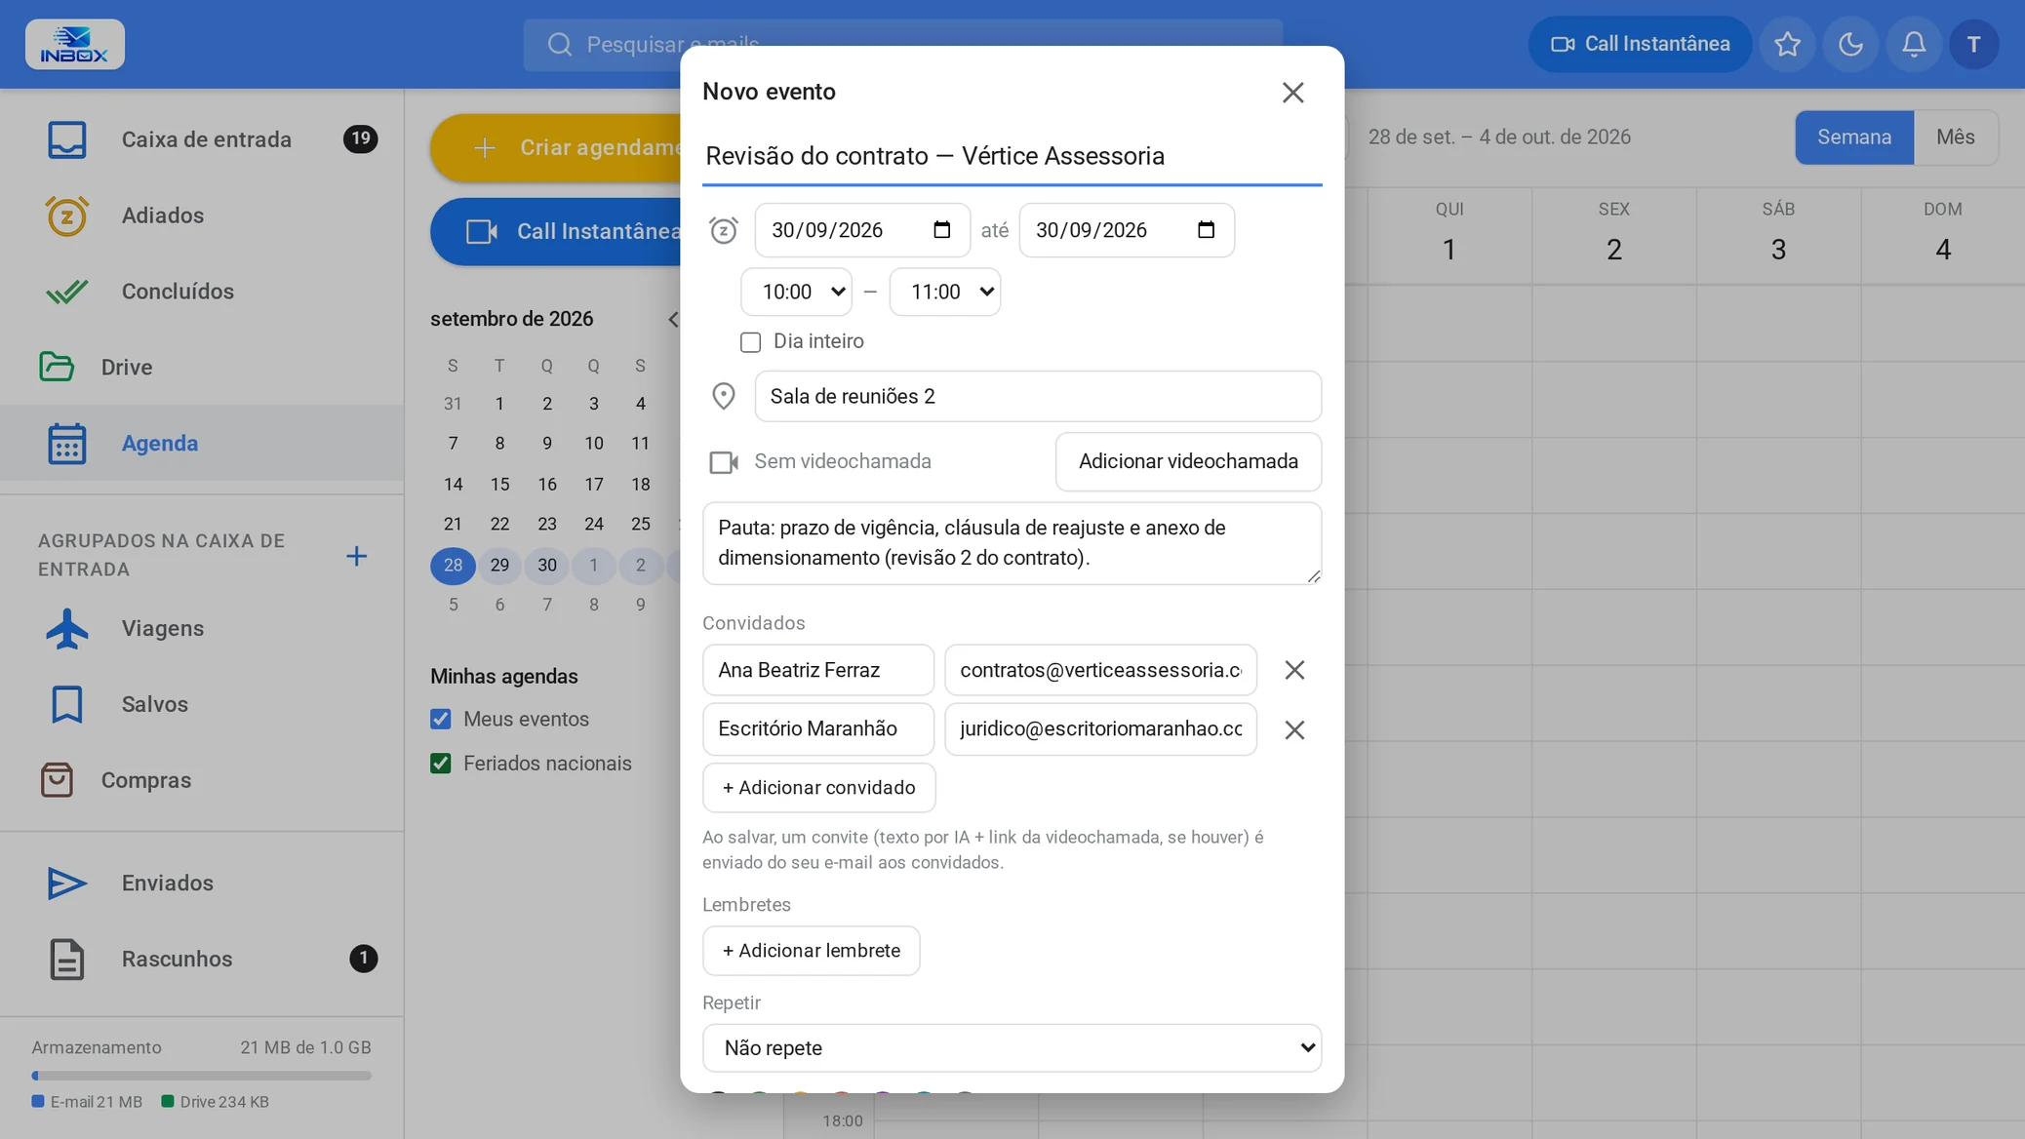The height and width of the screenshot is (1139, 2025).
Task: Click the Pauta description text area
Action: (x=1012, y=543)
